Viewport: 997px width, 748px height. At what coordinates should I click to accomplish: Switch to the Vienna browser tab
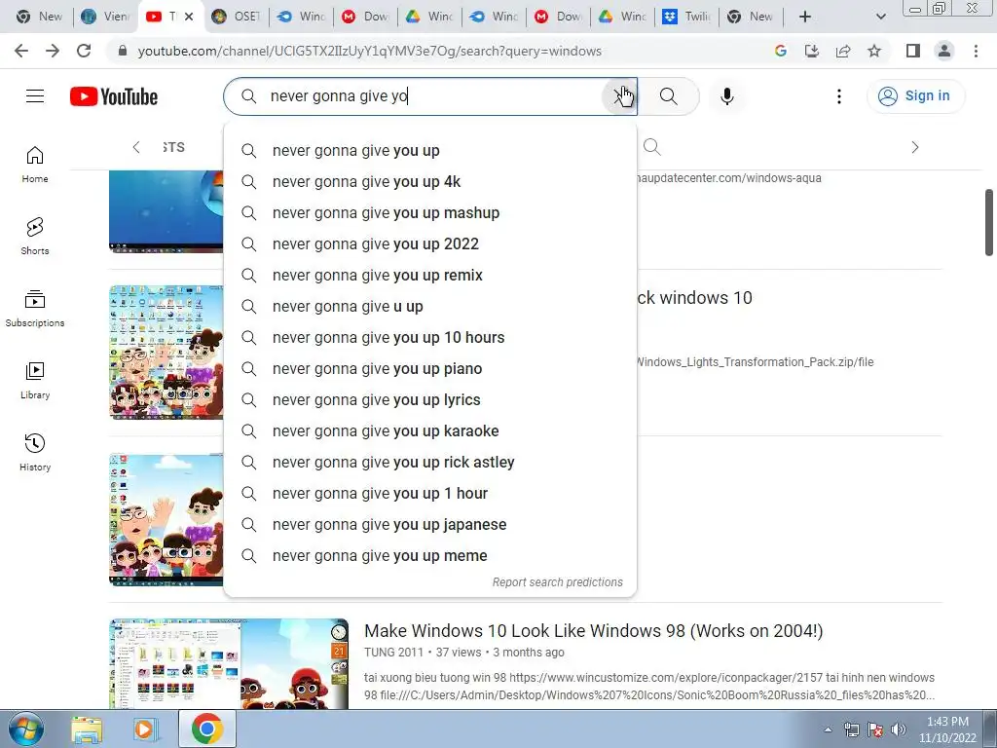click(x=105, y=17)
